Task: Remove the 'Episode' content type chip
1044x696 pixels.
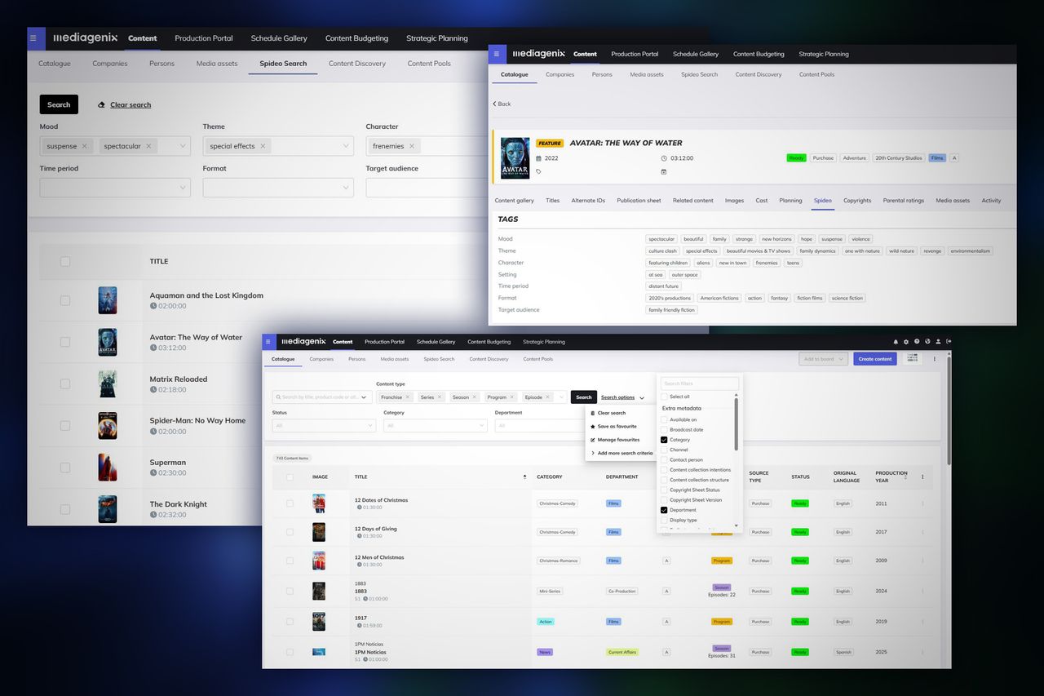Action: (x=548, y=397)
